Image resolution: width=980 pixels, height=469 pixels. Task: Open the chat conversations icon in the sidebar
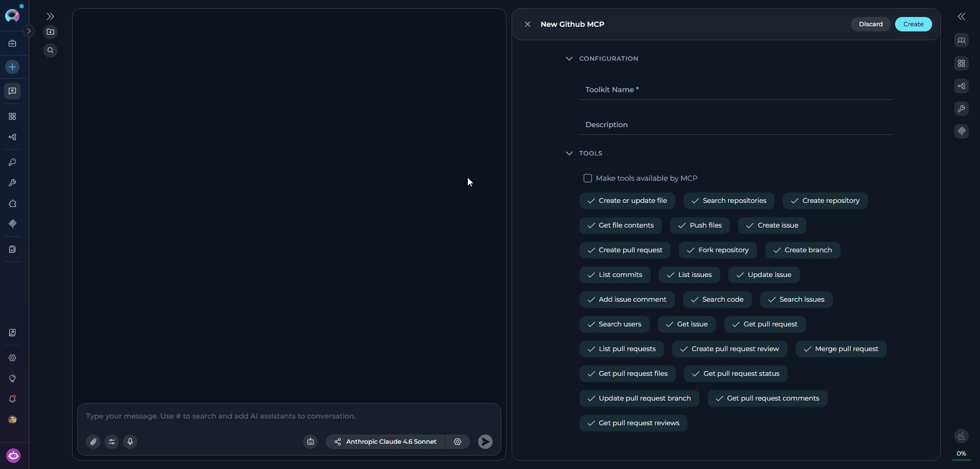12,91
